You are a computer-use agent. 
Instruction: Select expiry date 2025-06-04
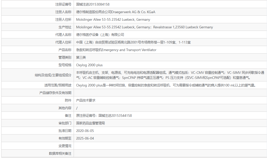(85, 138)
